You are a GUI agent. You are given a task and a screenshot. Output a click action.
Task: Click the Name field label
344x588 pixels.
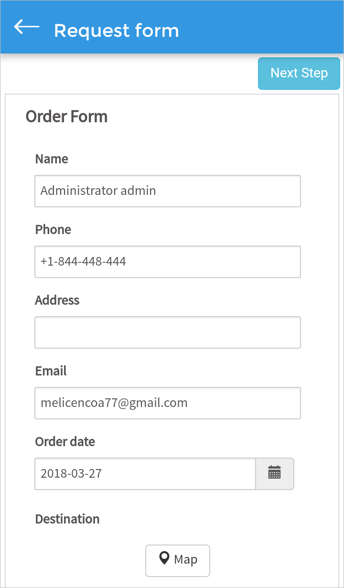point(52,159)
